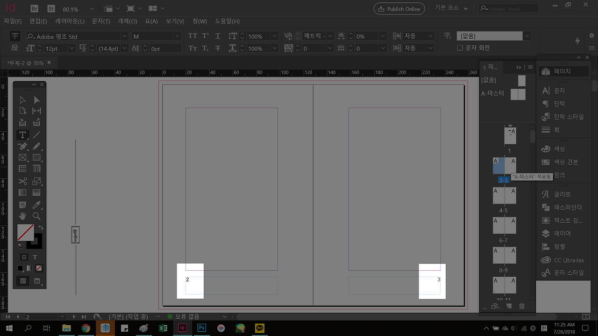This screenshot has width=598, height=336.
Task: Pick the Eyedropper tool
Action: point(36,205)
